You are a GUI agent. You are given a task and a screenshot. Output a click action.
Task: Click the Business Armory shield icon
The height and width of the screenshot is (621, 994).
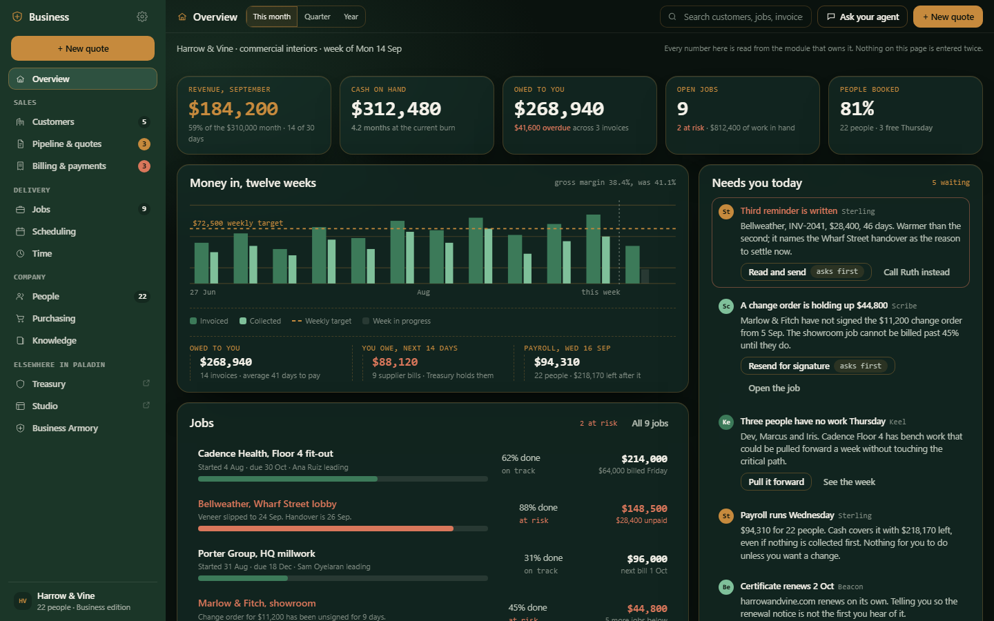tap(20, 428)
